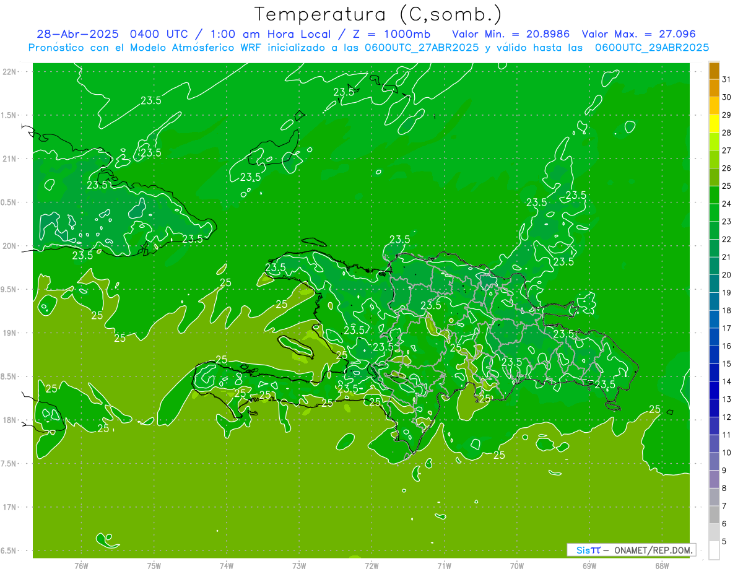This screenshot has height=574, width=743.
Task: Click the "70W" longitude label
Action: coord(517,565)
